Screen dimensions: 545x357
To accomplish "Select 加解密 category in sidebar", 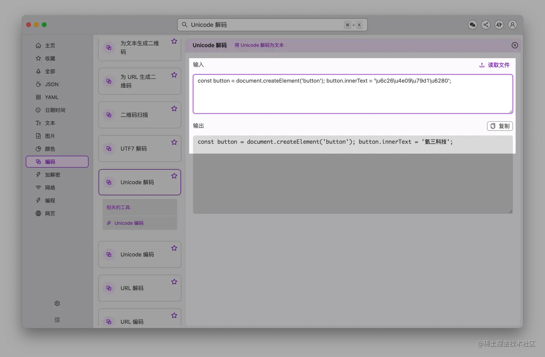I will pyautogui.click(x=57, y=175).
